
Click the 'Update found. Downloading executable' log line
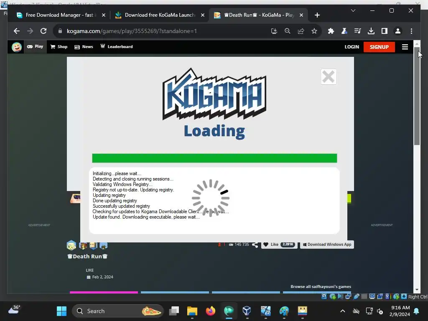pyautogui.click(x=146, y=217)
